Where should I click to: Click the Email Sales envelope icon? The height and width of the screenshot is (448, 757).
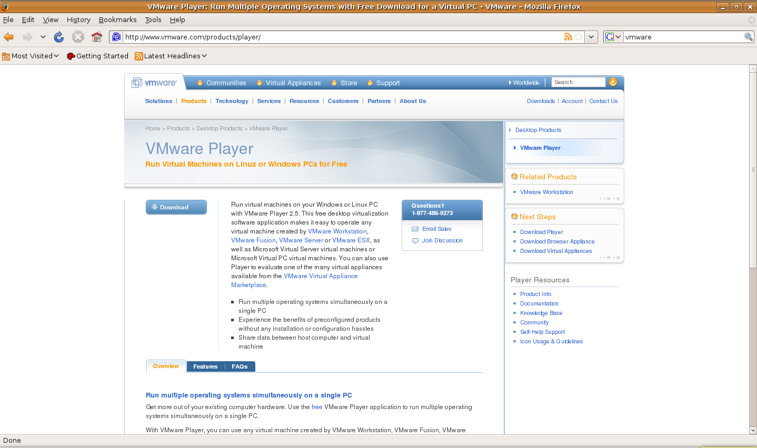(x=415, y=229)
